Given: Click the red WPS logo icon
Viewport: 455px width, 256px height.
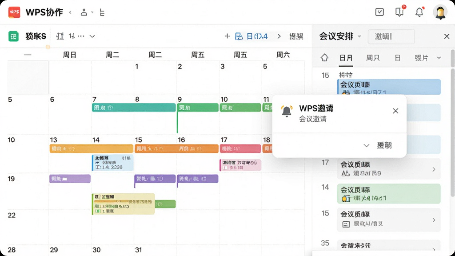Looking at the screenshot, I should [14, 12].
